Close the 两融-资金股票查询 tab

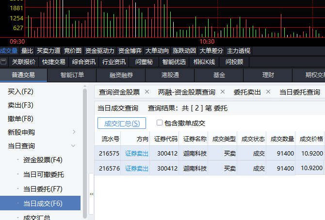coord(223,92)
